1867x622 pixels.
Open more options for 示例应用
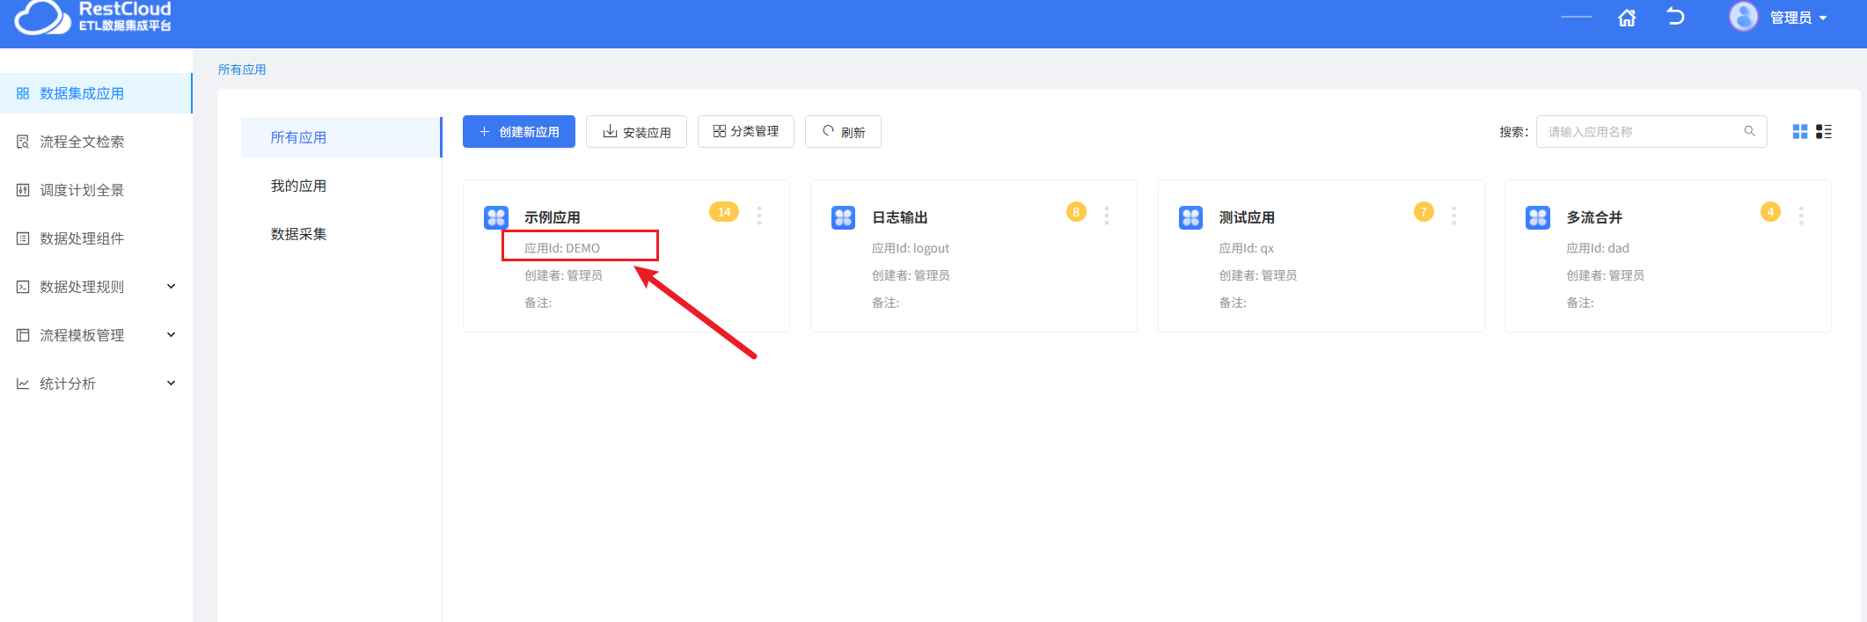click(759, 216)
